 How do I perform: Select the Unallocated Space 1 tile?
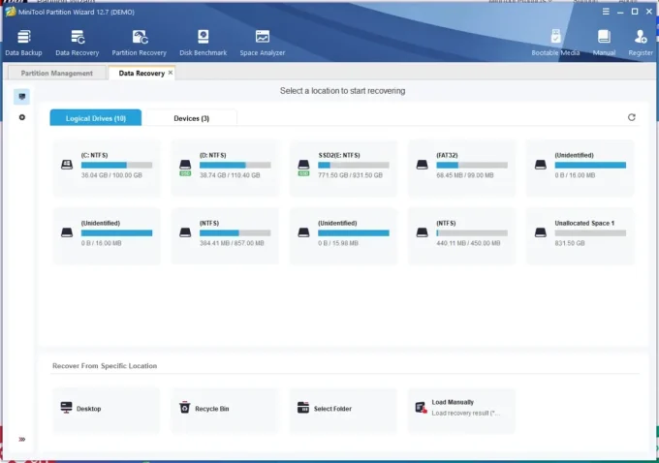tap(580, 232)
